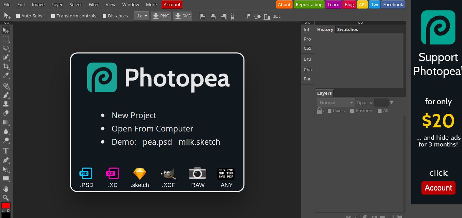The height and width of the screenshot is (218, 462).
Task: Select the Quick Selection tool
Action: point(6,58)
